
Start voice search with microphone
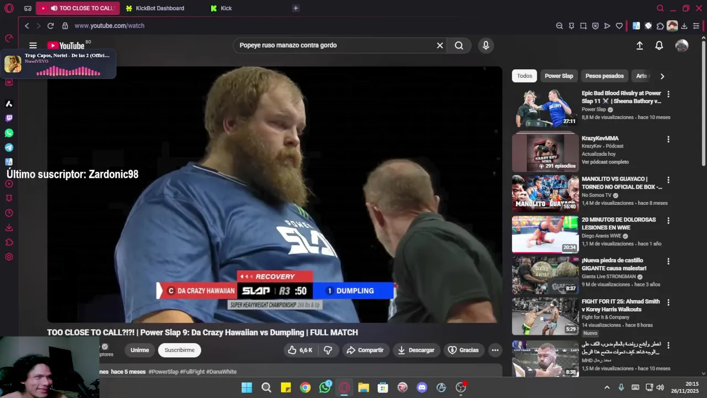point(486,45)
